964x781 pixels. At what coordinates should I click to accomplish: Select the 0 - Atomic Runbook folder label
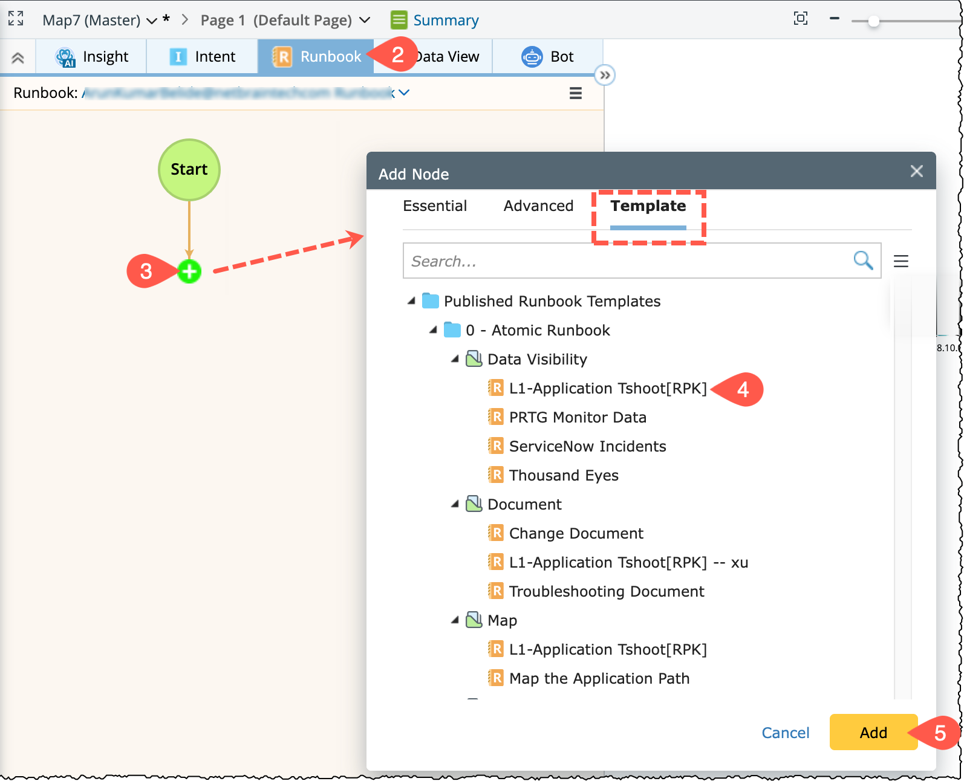point(538,330)
